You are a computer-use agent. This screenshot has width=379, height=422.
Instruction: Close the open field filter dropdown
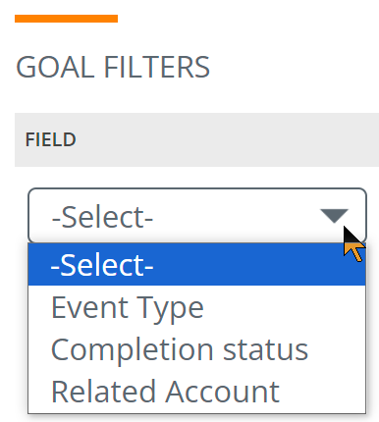(x=197, y=215)
